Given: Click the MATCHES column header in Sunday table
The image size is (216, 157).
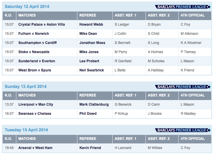Looking at the screenshot, I should (27, 95).
